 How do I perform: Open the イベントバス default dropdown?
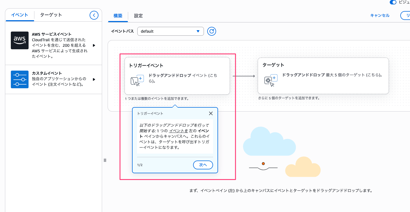coord(170,31)
